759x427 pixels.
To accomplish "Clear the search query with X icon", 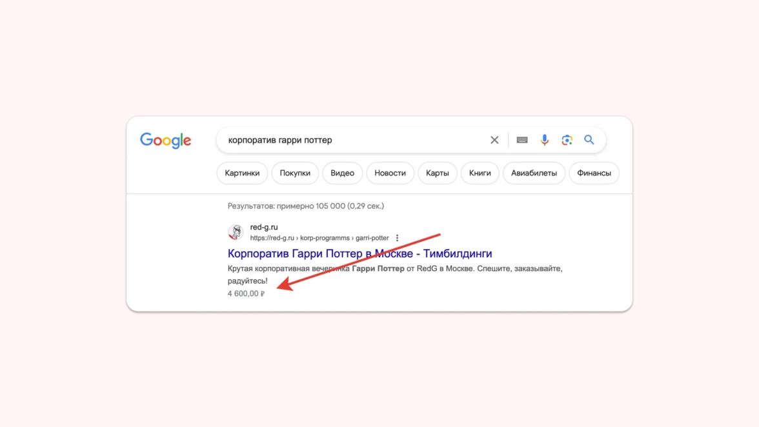I will coord(494,140).
